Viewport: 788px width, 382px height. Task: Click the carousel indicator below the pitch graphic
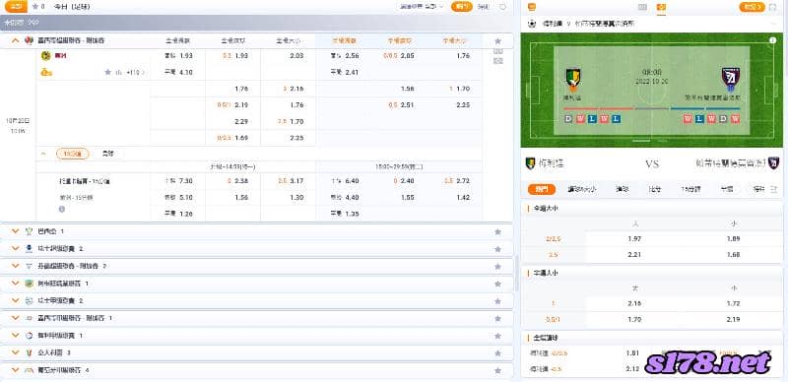(x=641, y=141)
